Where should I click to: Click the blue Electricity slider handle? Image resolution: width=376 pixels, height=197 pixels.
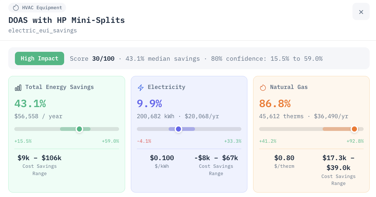[x=178, y=129]
